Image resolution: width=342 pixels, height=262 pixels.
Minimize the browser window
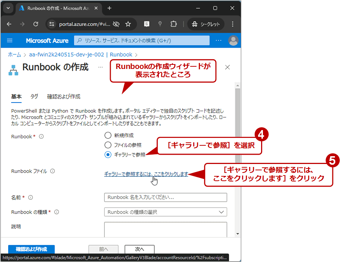(x=198, y=8)
